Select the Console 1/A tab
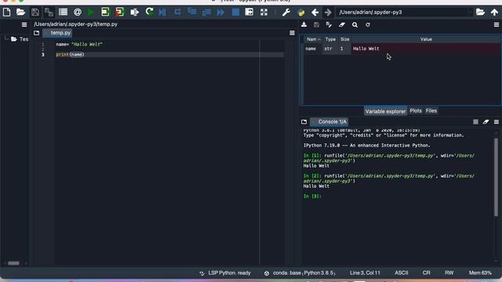The width and height of the screenshot is (502, 282). (x=329, y=122)
